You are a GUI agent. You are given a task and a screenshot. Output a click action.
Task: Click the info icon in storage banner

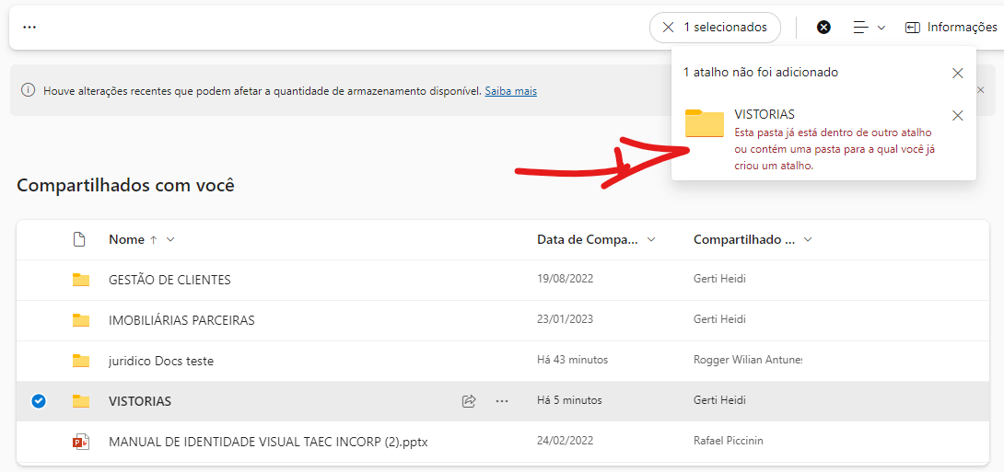tap(28, 90)
